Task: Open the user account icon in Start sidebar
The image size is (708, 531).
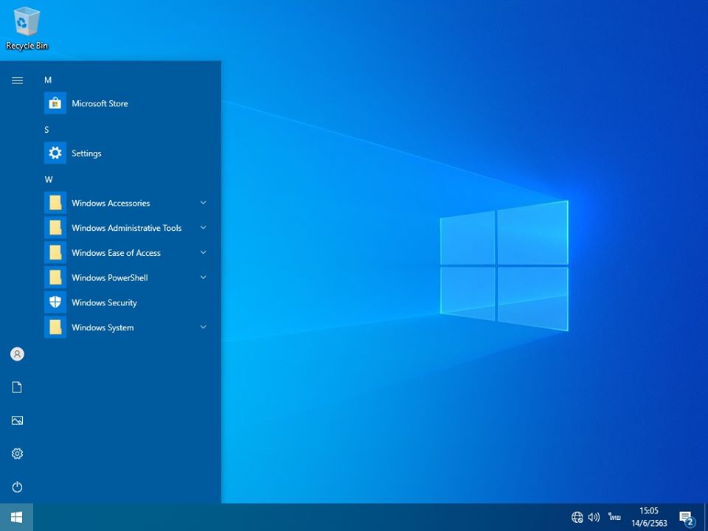Action: click(x=17, y=354)
